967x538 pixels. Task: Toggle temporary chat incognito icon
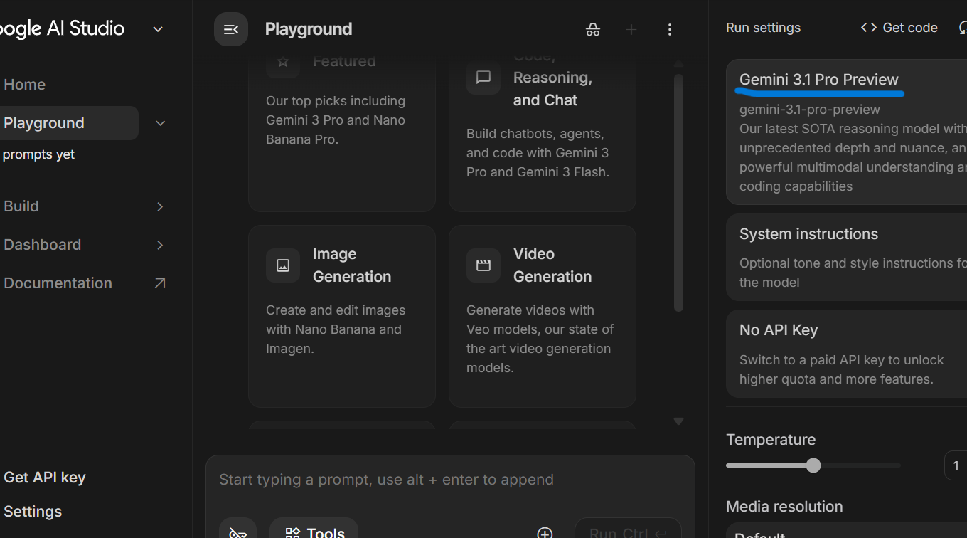click(593, 29)
